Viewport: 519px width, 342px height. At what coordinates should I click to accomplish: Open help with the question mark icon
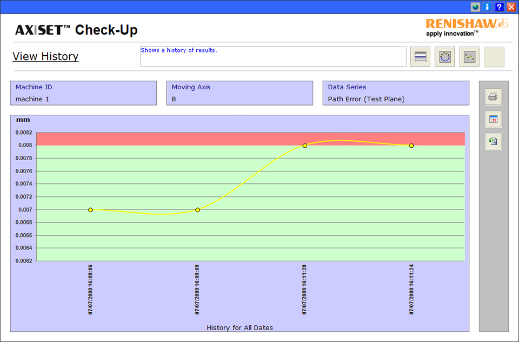tap(499, 7)
